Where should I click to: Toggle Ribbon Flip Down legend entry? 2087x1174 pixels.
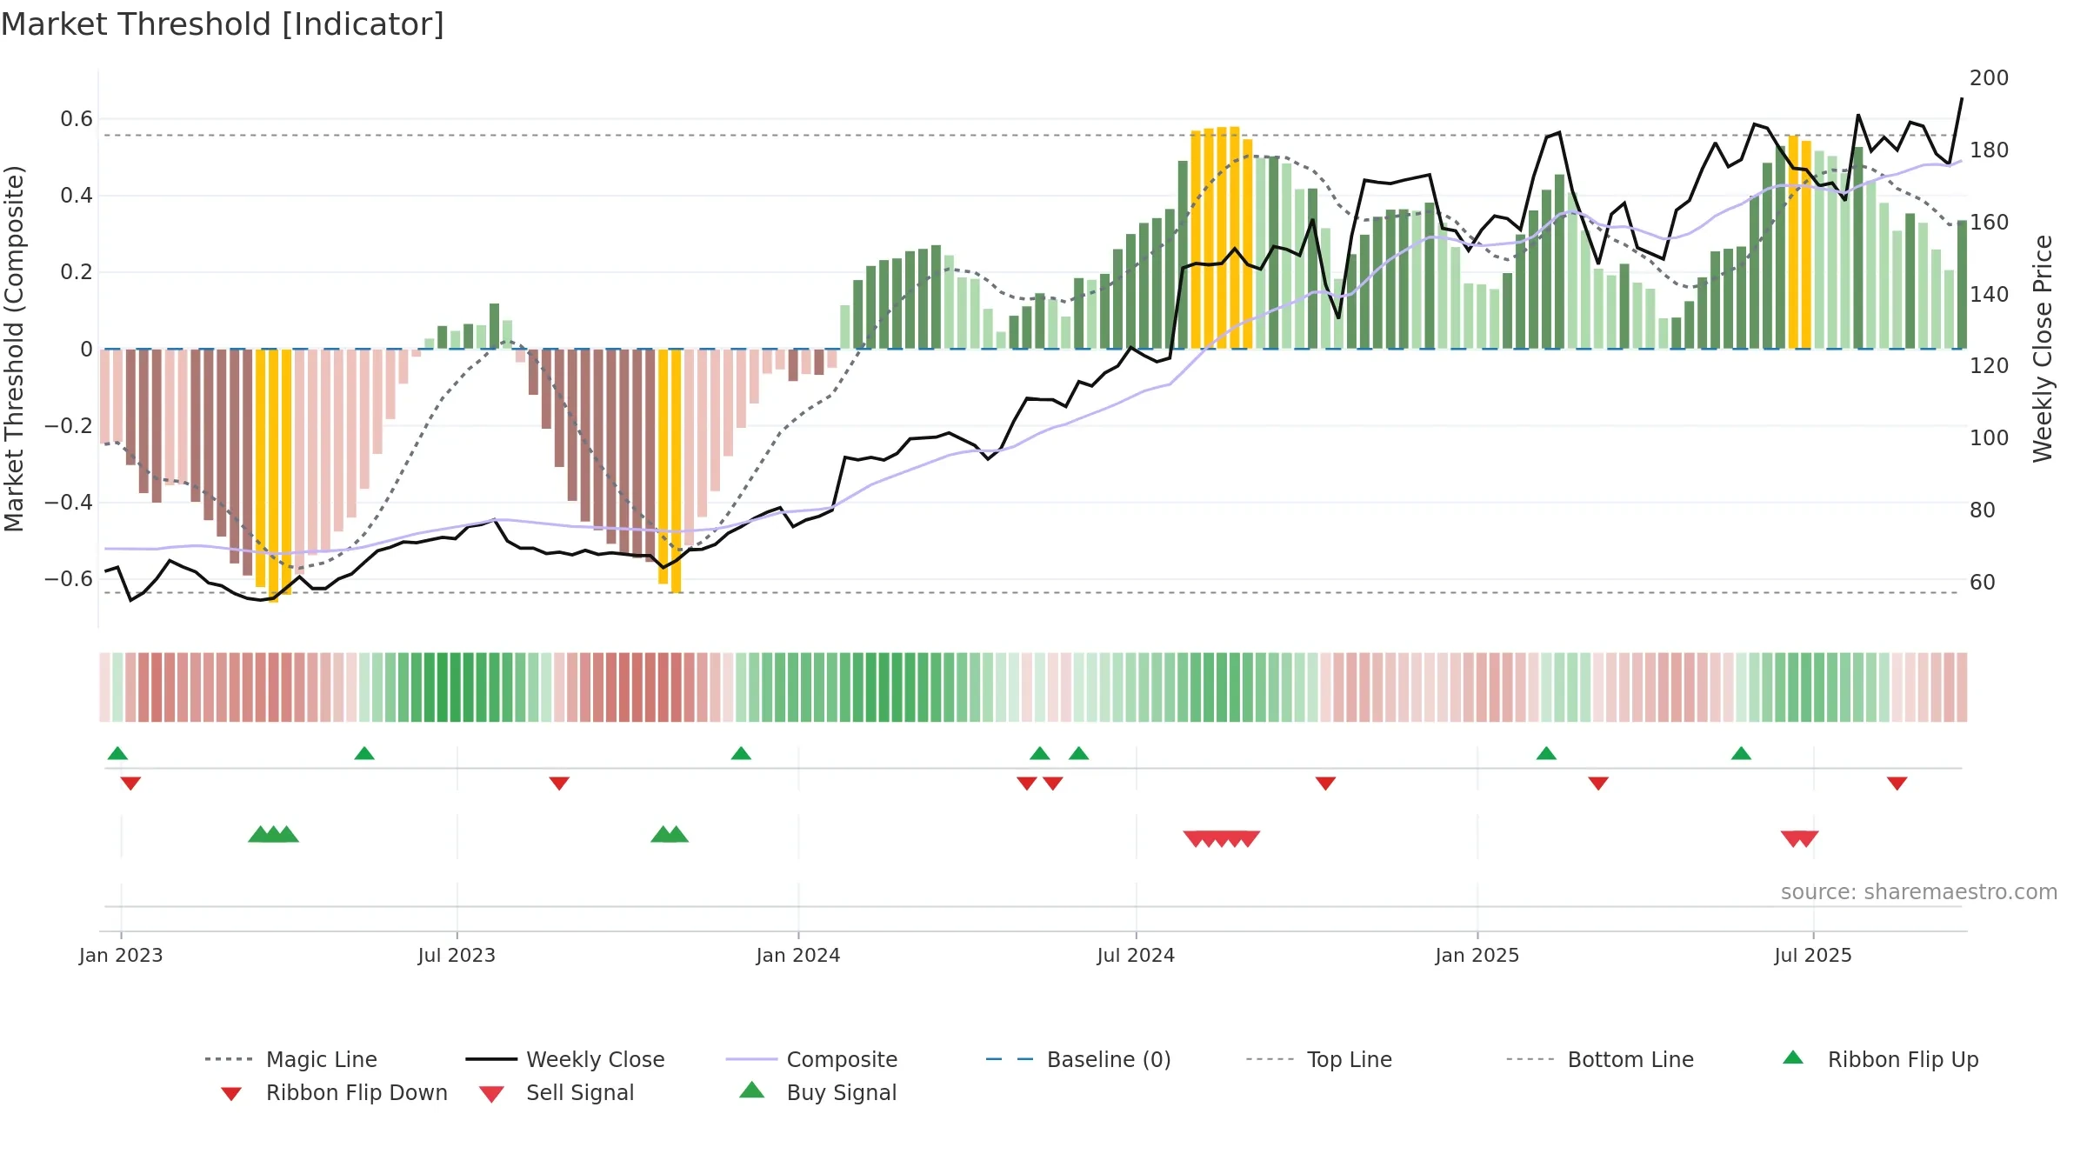(x=334, y=1092)
